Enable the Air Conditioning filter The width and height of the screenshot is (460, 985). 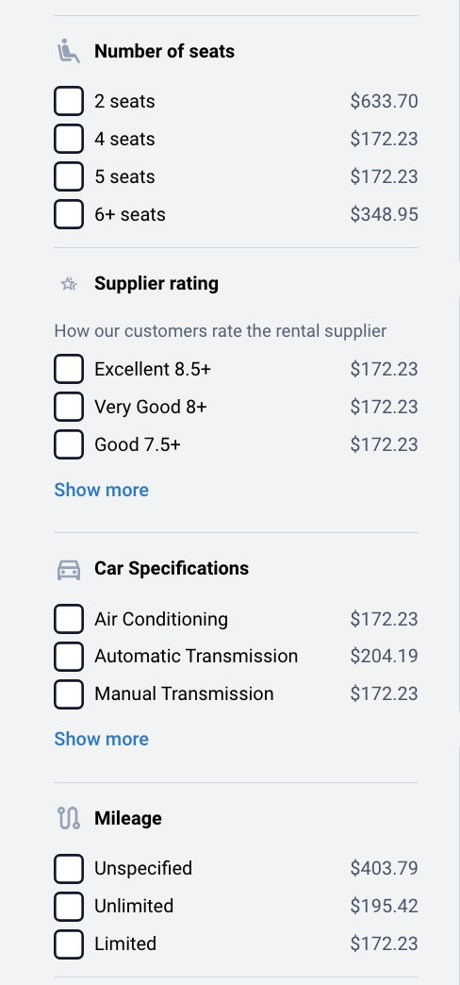point(69,619)
